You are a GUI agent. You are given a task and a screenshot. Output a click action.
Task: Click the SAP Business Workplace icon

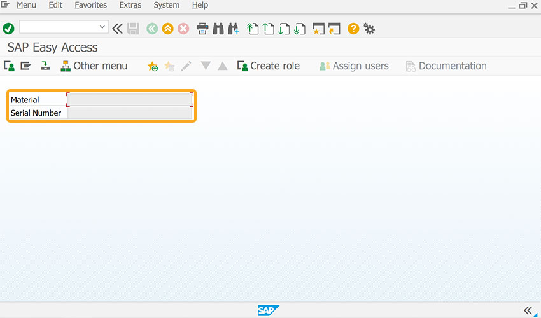pyautogui.click(x=45, y=66)
